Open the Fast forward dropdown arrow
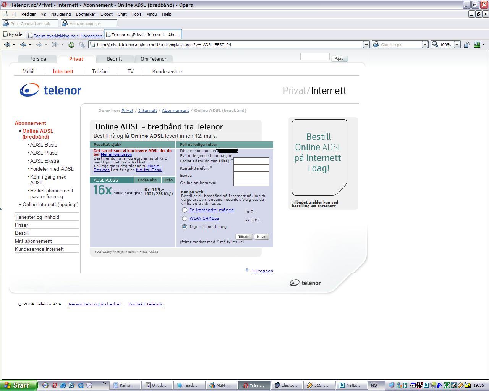The image size is (489, 391). (62, 45)
